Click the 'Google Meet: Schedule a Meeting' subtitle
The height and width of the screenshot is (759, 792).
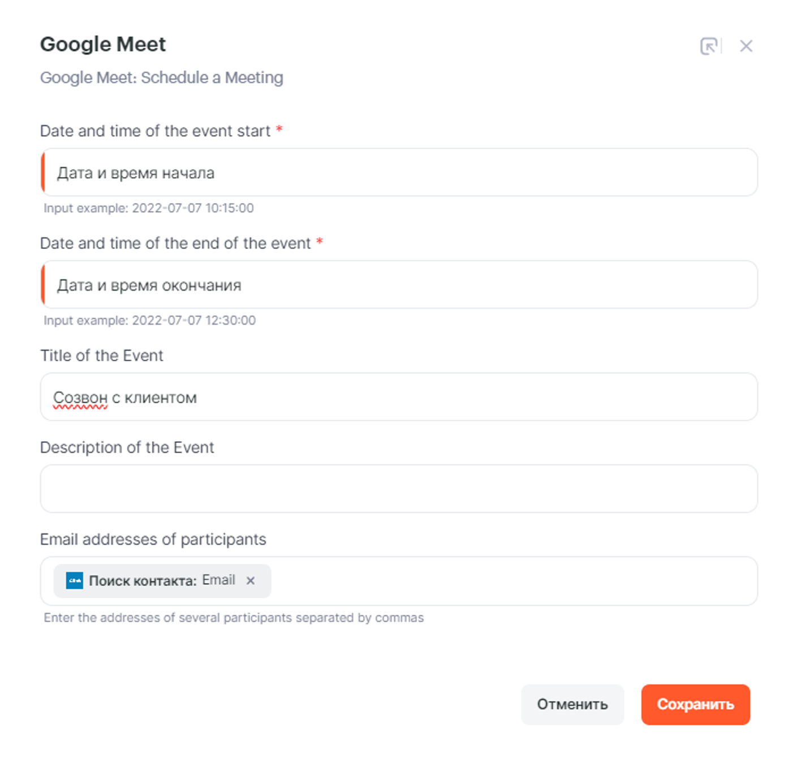click(162, 77)
